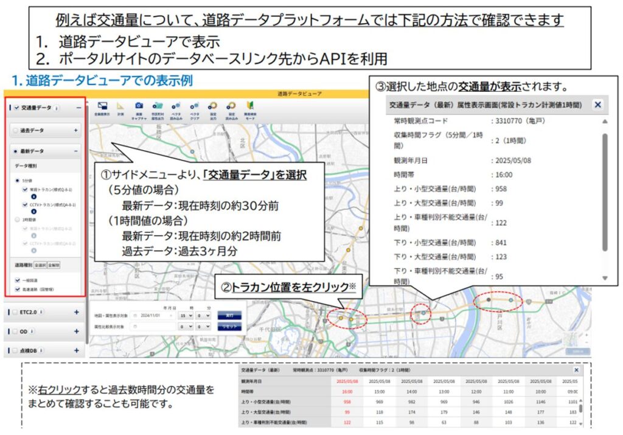Expand the OD section with plus
Image resolution: width=623 pixels, height=435 pixels.
point(76,332)
